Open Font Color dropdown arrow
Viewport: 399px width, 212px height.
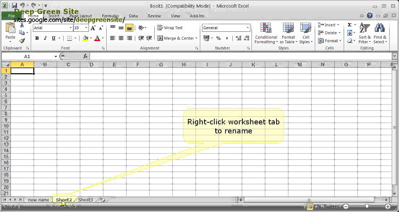click(x=103, y=38)
